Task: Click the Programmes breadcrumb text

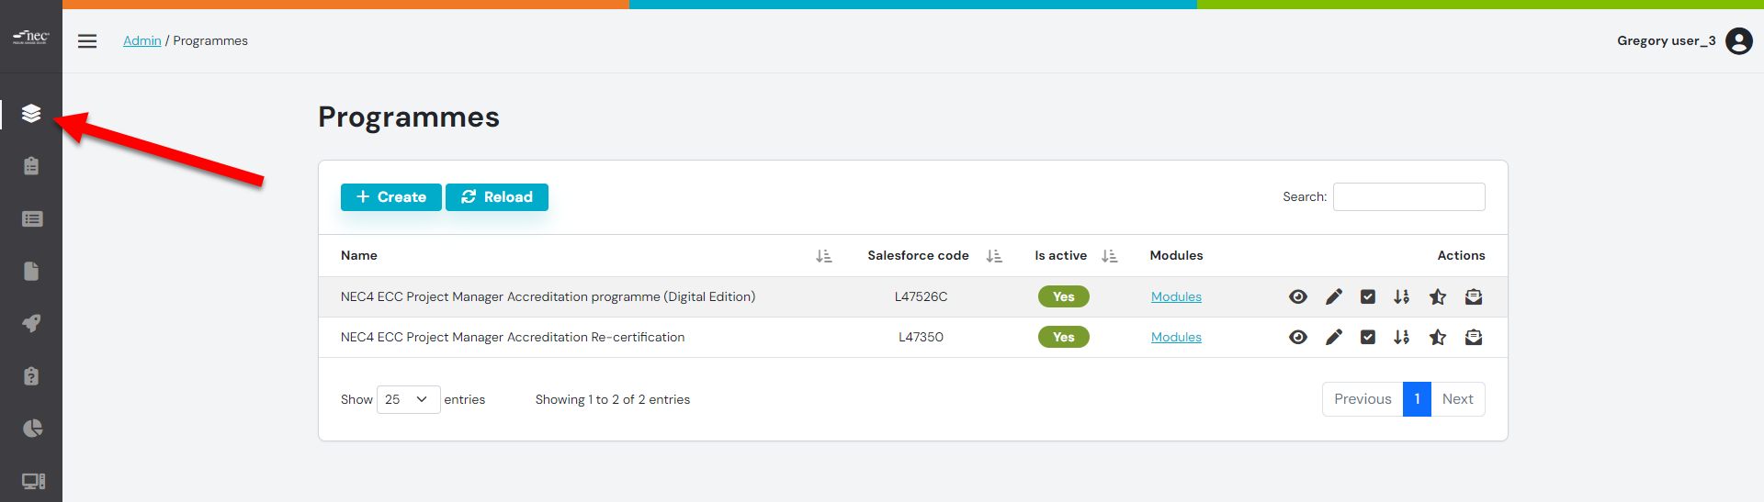Action: (210, 40)
